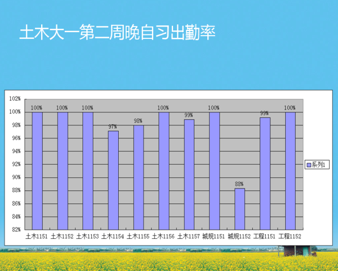Click the 土木1156 category axis label

(x=163, y=236)
